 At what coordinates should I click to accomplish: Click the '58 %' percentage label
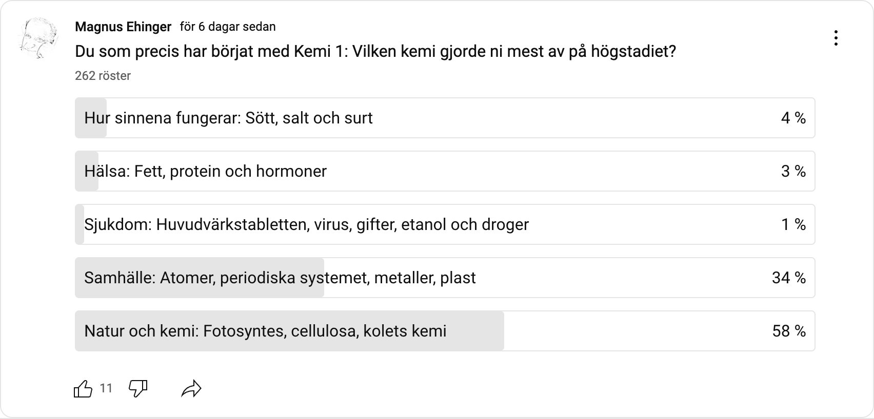pyautogui.click(x=789, y=331)
